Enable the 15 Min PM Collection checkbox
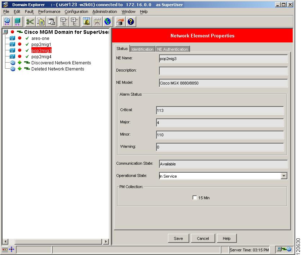The width and height of the screenshot is (301, 255). pyautogui.click(x=195, y=197)
